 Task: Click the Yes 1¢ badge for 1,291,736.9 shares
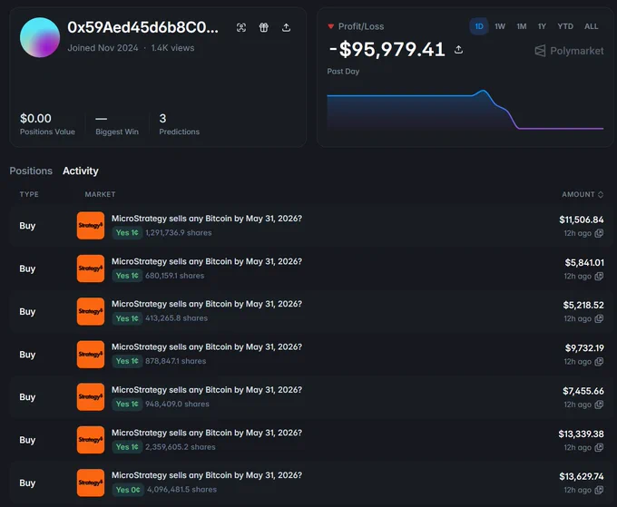(x=127, y=232)
